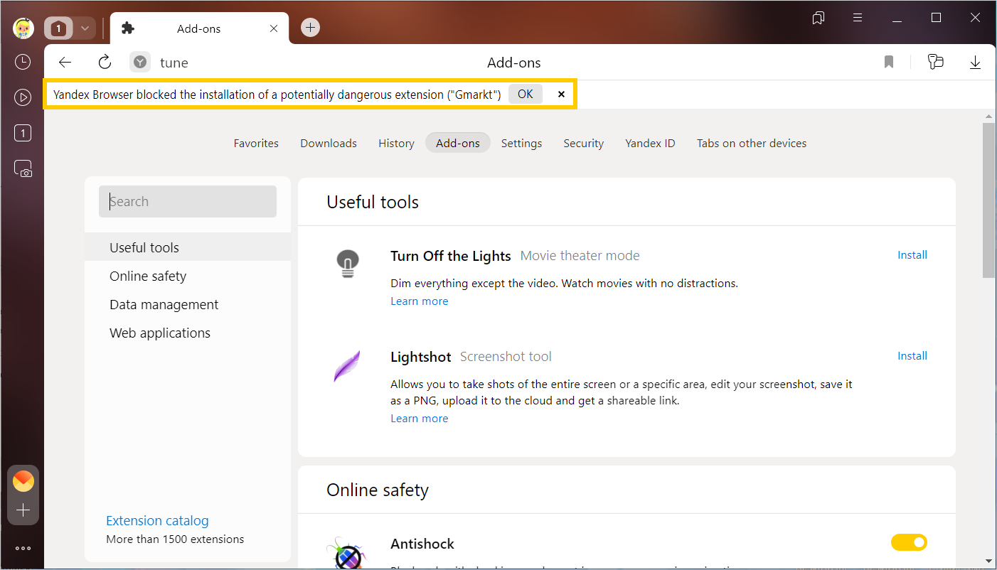
Task: Switch to the Settings tab
Action: coord(521,143)
